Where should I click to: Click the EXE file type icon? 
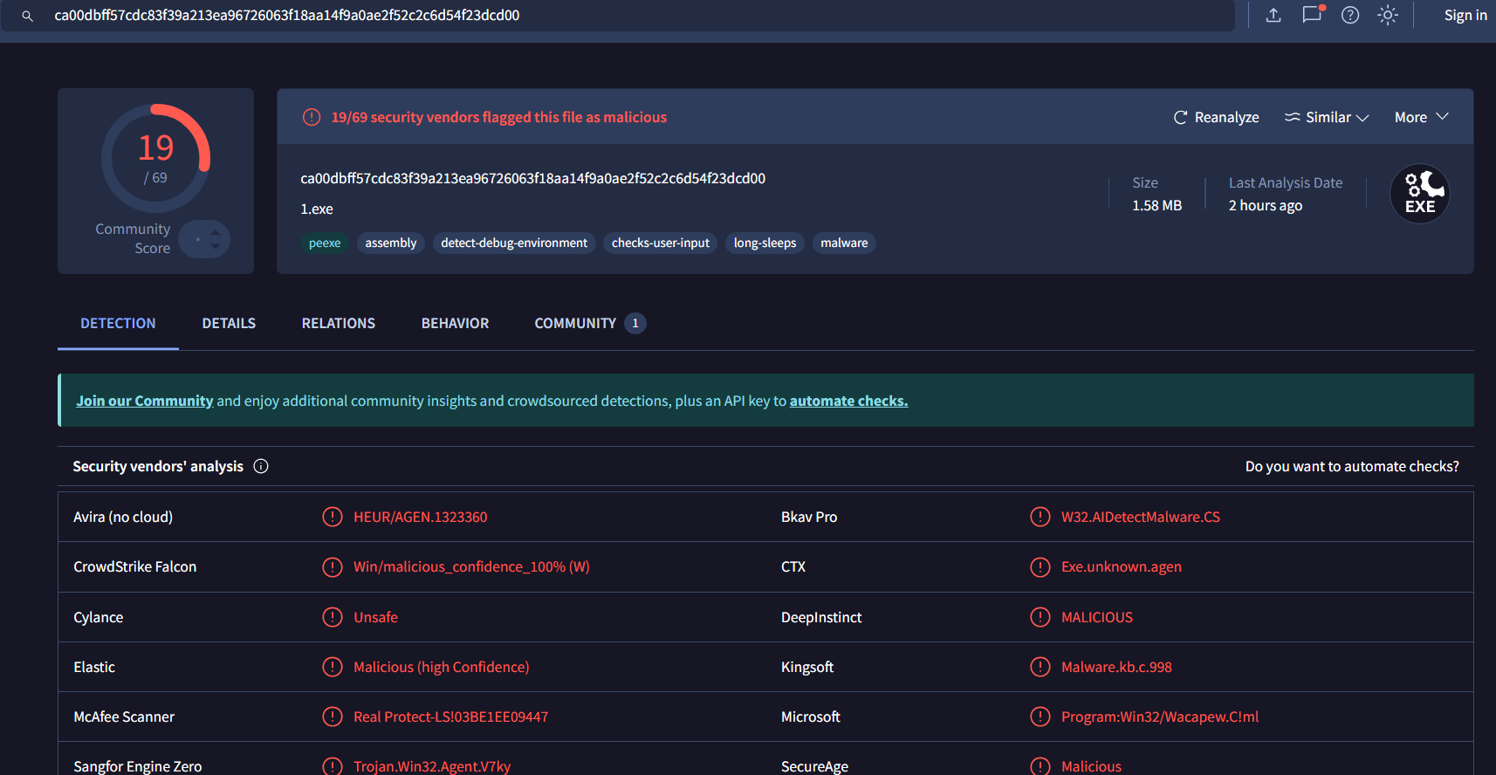1420,194
